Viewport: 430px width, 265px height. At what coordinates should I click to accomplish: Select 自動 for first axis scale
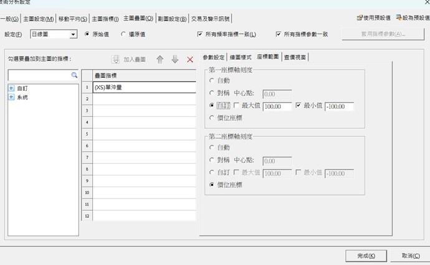[x=213, y=81]
